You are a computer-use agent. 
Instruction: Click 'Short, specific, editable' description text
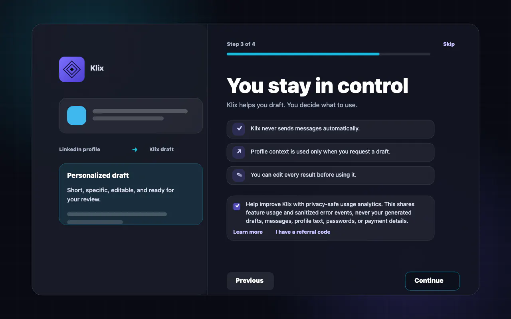121,195
